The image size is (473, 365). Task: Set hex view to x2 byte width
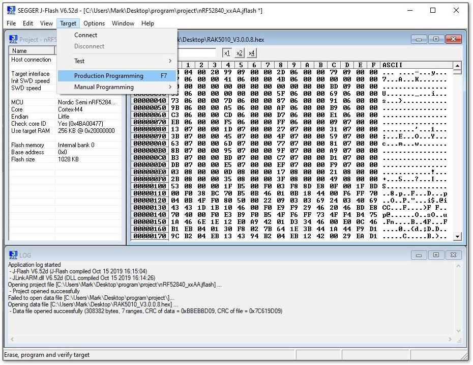click(x=239, y=53)
